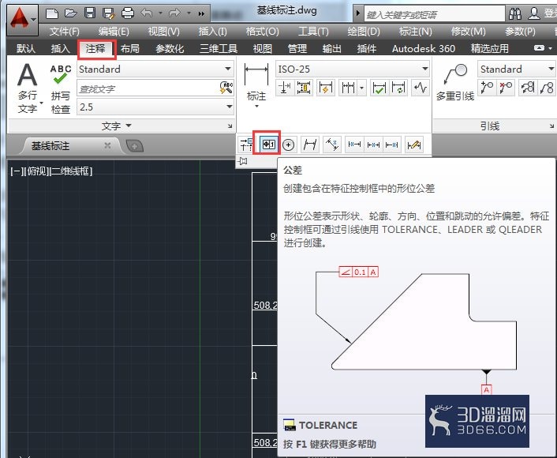The width and height of the screenshot is (557, 458).
Task: Click the oblique dimension icon
Action: pyautogui.click(x=310, y=145)
